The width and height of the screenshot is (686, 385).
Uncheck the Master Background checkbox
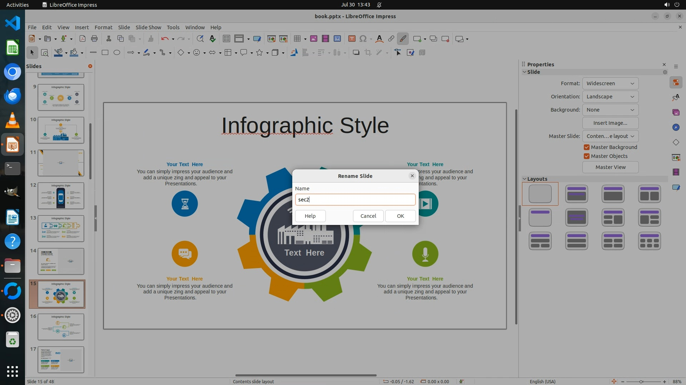[x=587, y=147]
